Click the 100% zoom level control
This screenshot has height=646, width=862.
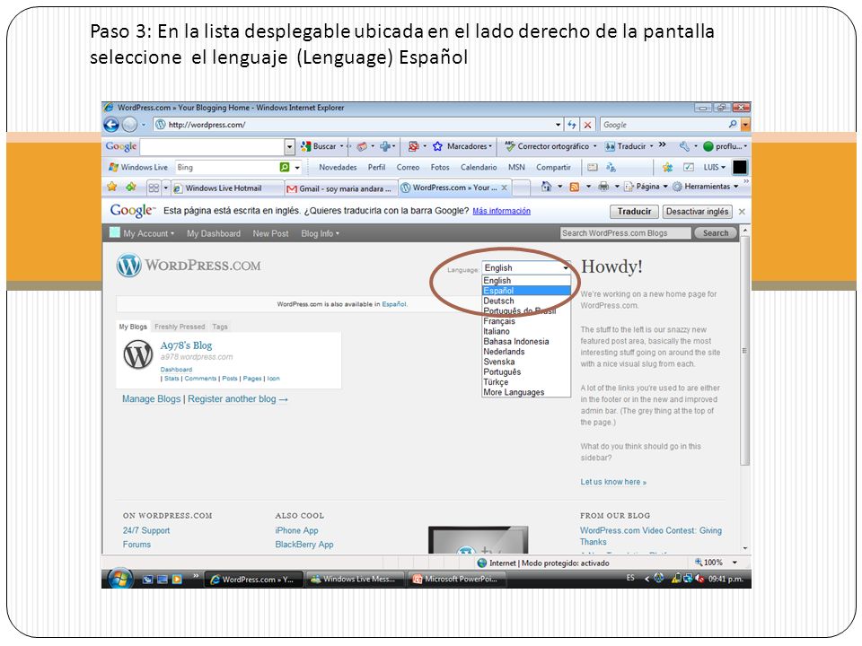pyautogui.click(x=717, y=563)
